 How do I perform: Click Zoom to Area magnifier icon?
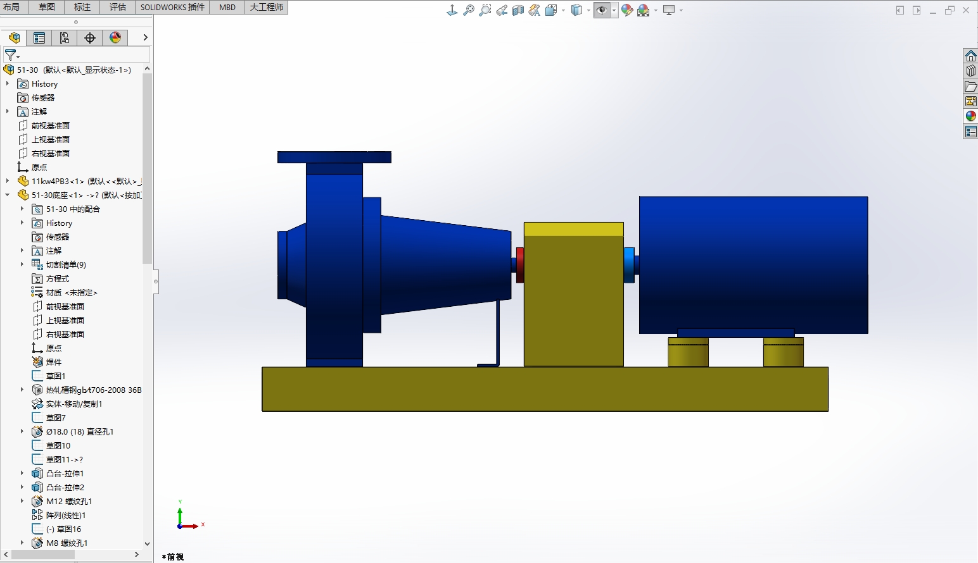click(485, 10)
